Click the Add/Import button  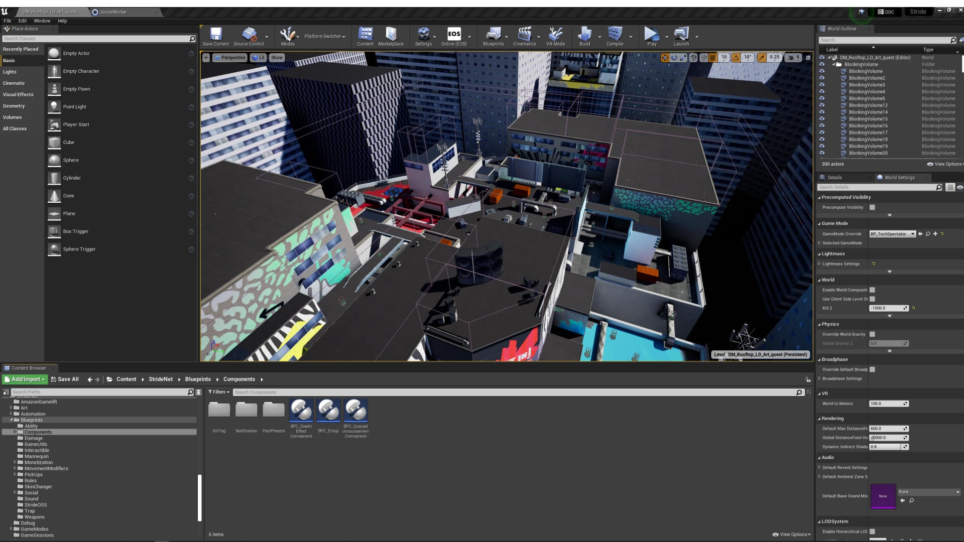(x=25, y=379)
